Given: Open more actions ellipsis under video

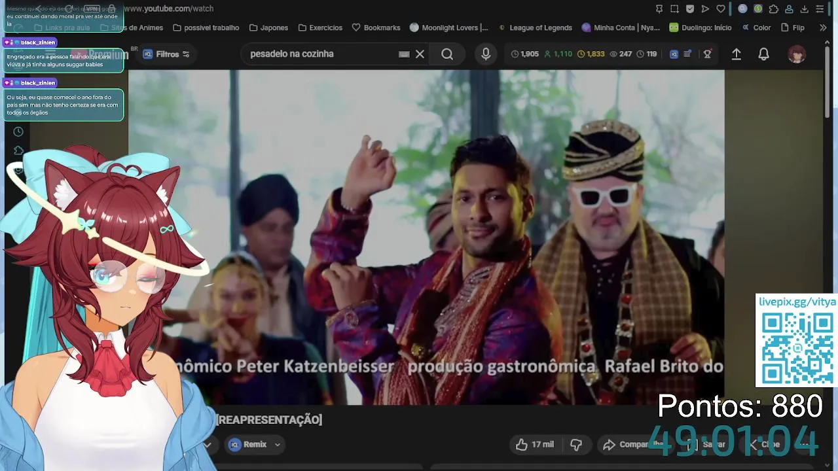Looking at the screenshot, I should (x=804, y=445).
